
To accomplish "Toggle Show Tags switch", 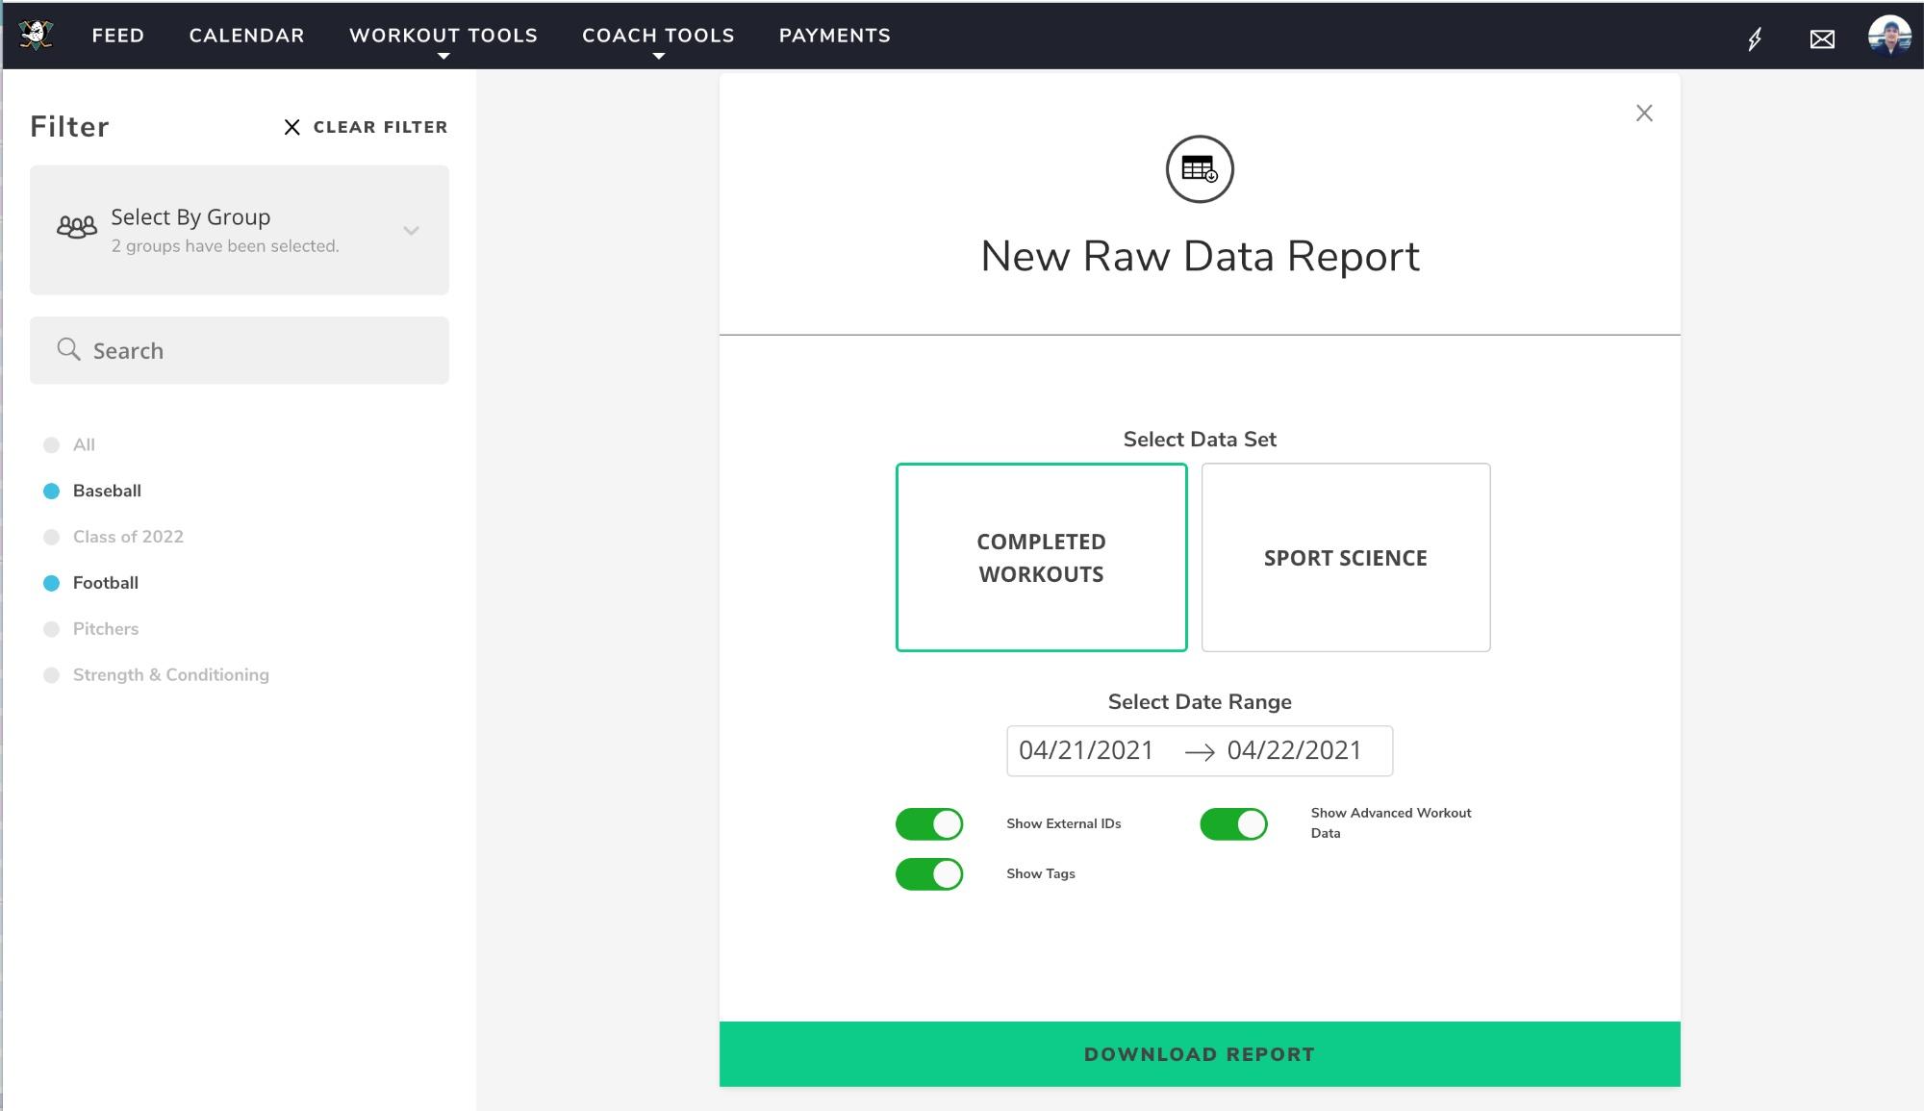I will (929, 874).
